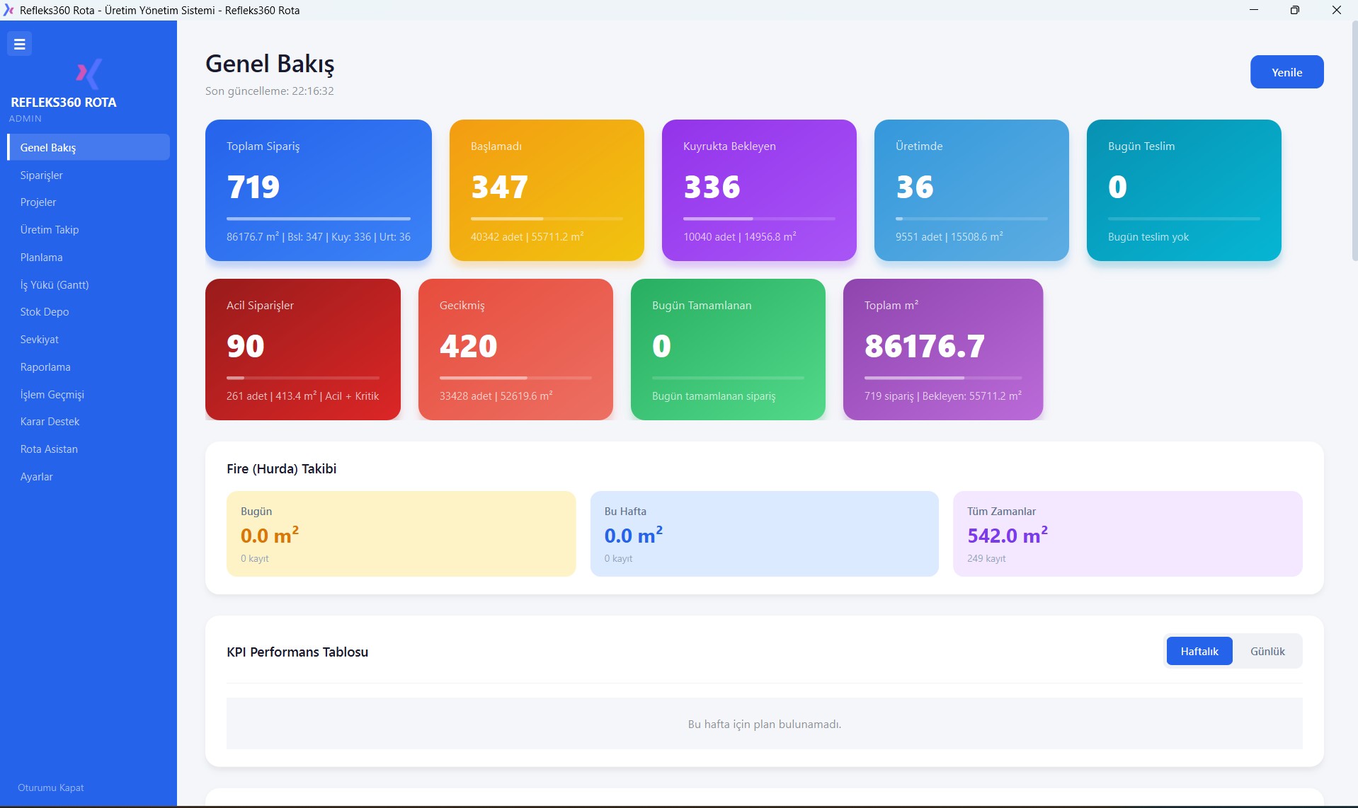Open Siparişler in the sidebar
1358x808 pixels.
tap(42, 175)
